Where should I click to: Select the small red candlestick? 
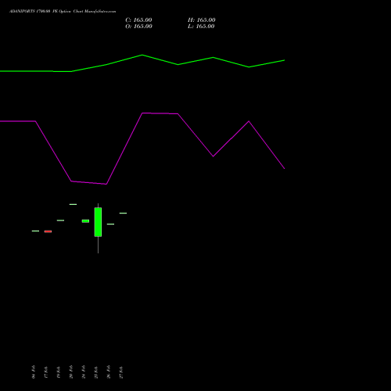pyautogui.click(x=48, y=231)
